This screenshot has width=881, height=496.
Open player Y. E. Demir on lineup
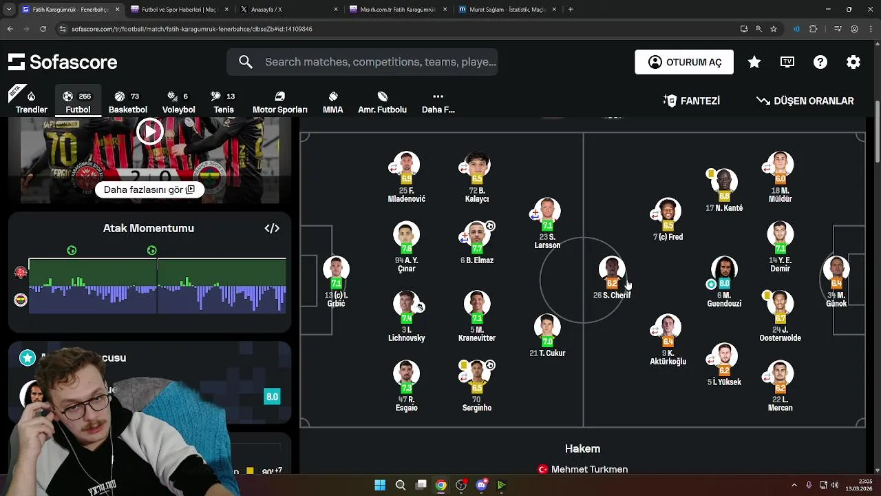781,247
